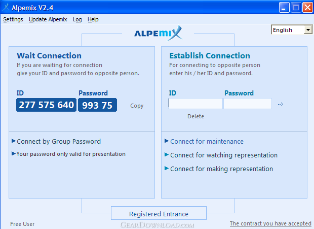314x229 pixels.
Task: Open the Help menu
Action: click(93, 19)
